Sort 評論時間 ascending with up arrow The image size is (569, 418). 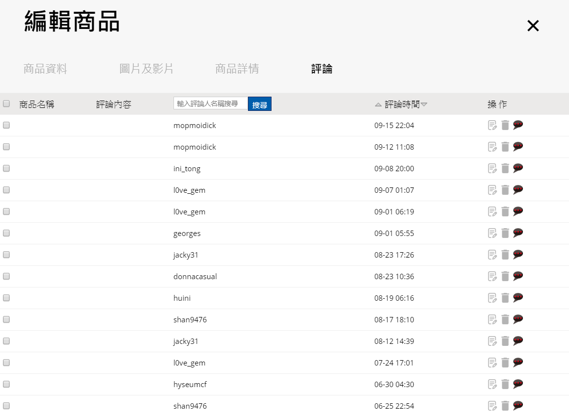coord(378,104)
